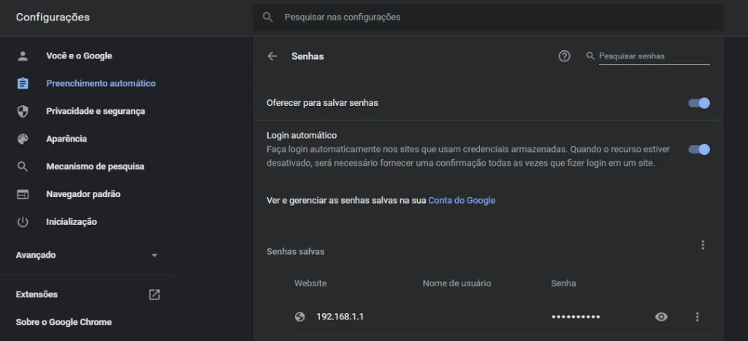Click the browser window icon for Navegador padrão
The image size is (748, 341).
[23, 194]
